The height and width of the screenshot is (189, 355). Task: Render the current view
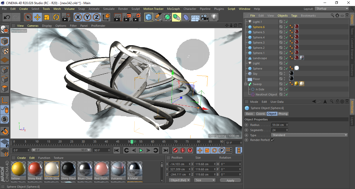118,17
